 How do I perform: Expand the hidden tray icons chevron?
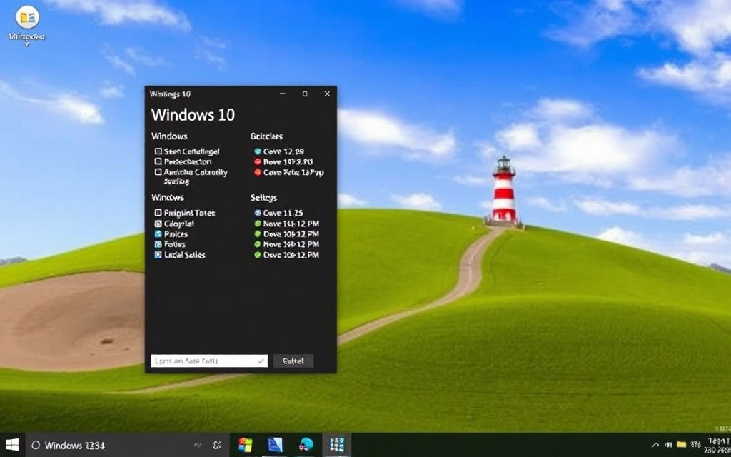tap(655, 446)
